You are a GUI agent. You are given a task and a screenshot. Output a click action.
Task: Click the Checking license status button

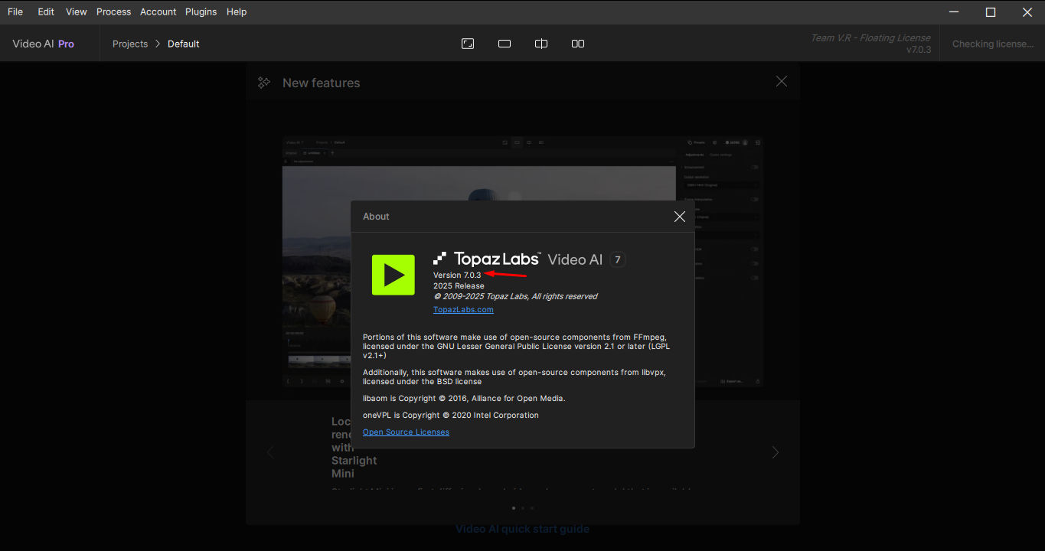point(992,44)
